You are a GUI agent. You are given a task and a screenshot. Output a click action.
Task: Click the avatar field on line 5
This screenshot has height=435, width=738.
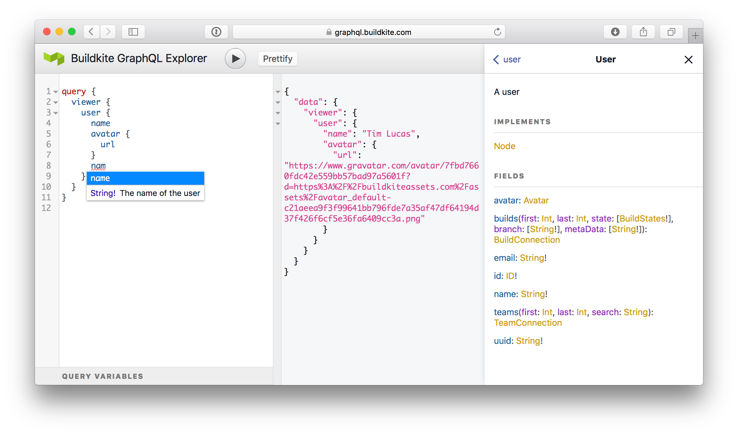tap(105, 134)
